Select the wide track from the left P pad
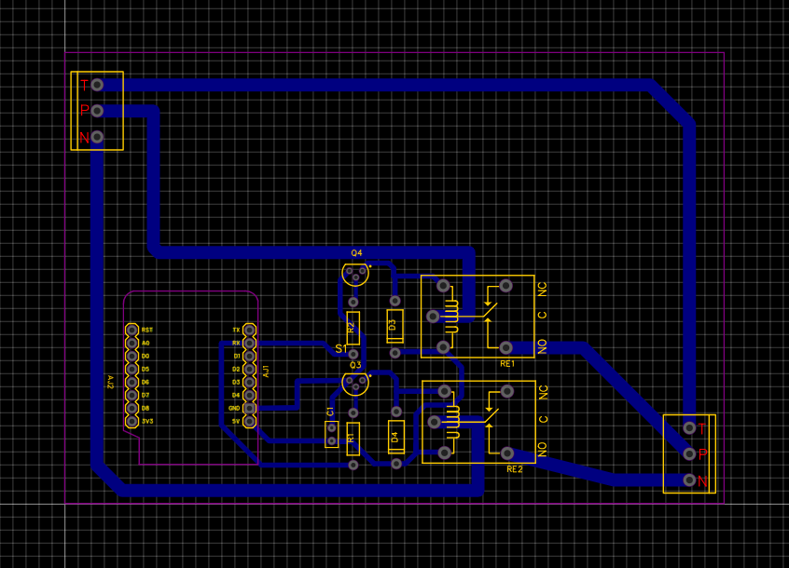 tap(312, 252)
